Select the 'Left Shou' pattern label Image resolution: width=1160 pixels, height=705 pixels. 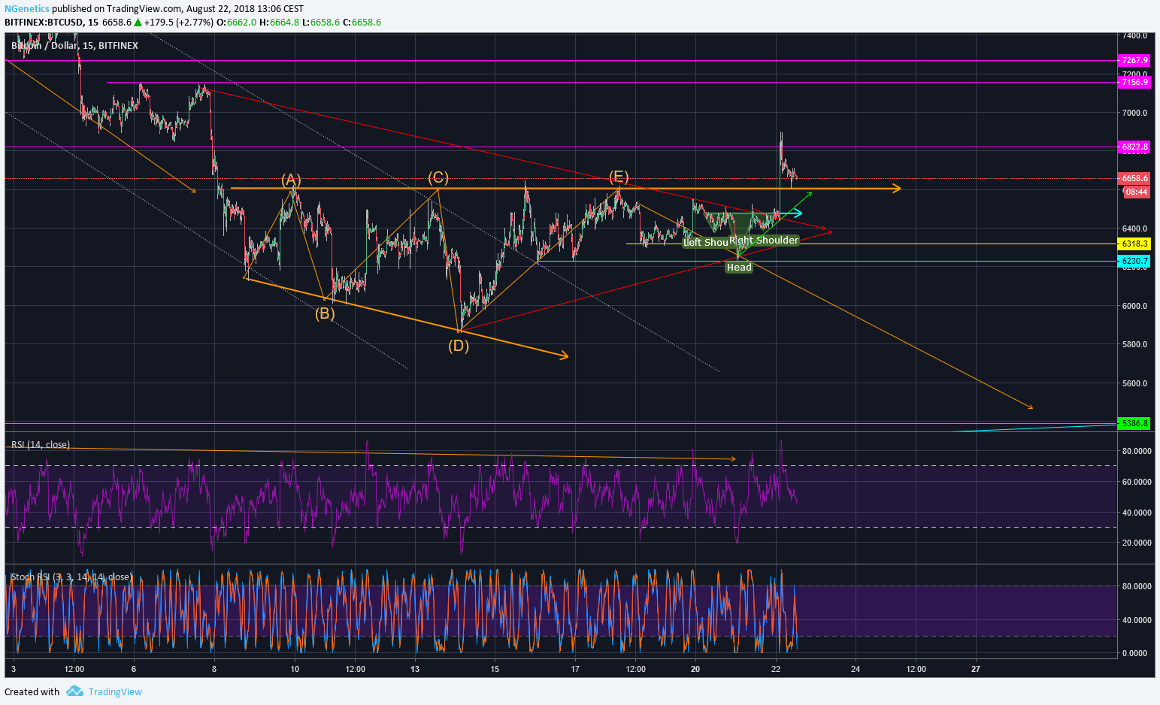[705, 243]
